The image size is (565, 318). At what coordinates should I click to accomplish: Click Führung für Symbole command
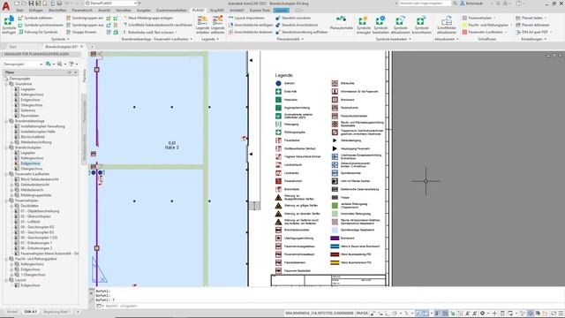38,32
